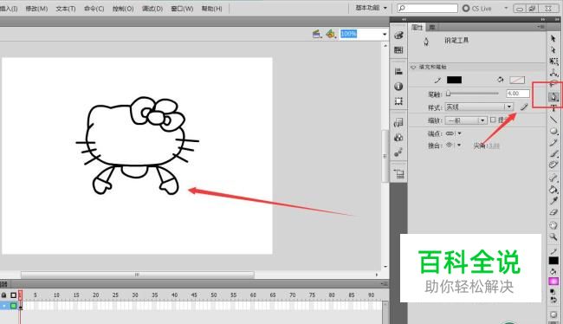Open the 帮助(H) menu
The height and width of the screenshot is (324, 563).
coord(212,9)
